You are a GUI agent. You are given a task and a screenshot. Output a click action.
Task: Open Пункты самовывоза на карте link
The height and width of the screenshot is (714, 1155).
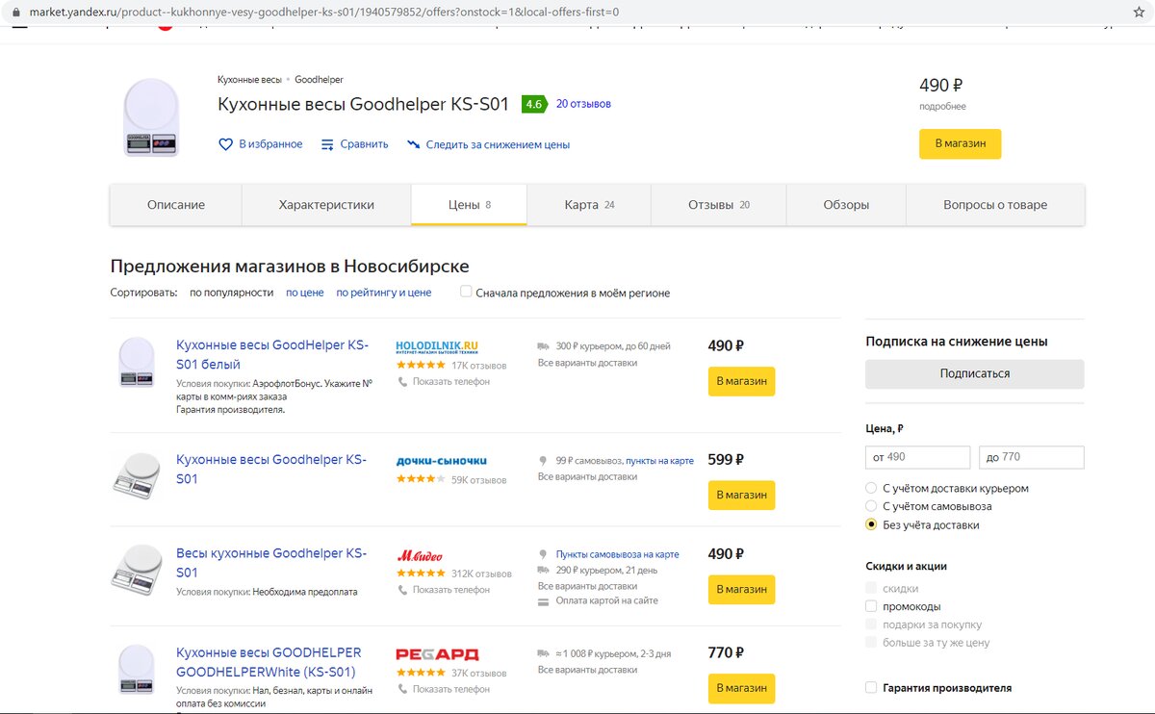coord(618,555)
